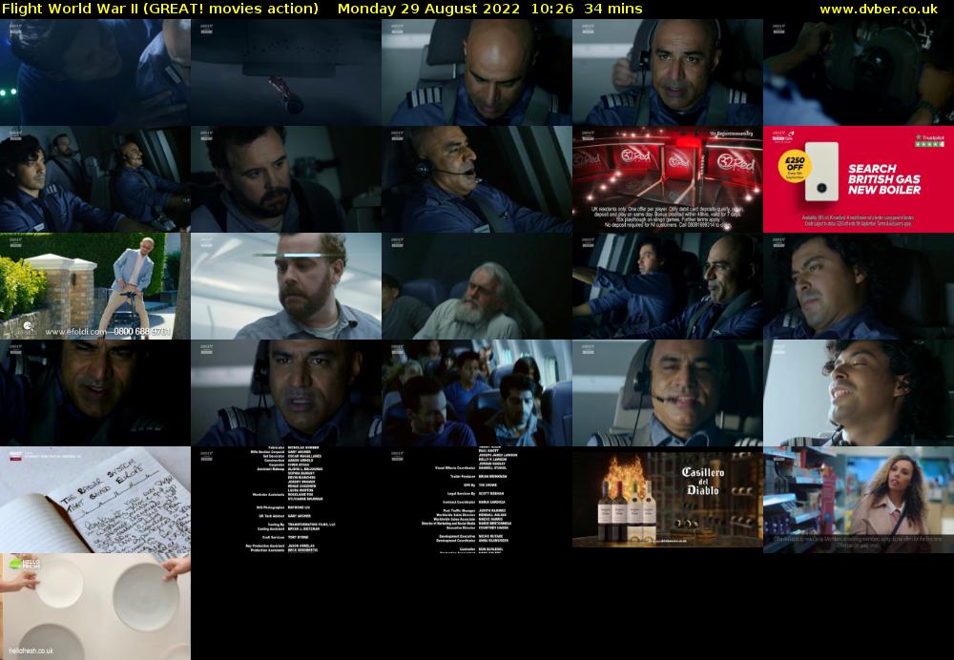954x660 pixels.
Task: Click the Monday 29 August 2022 date text
Action: (x=428, y=9)
